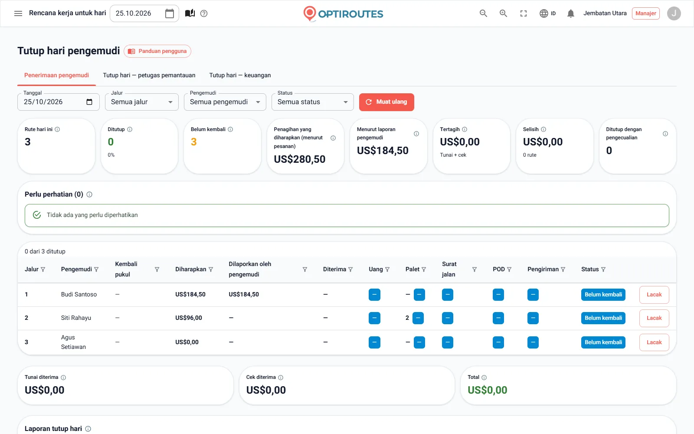Click Belum kembali status for Siti Rahayu
This screenshot has width=694, height=434.
click(603, 318)
